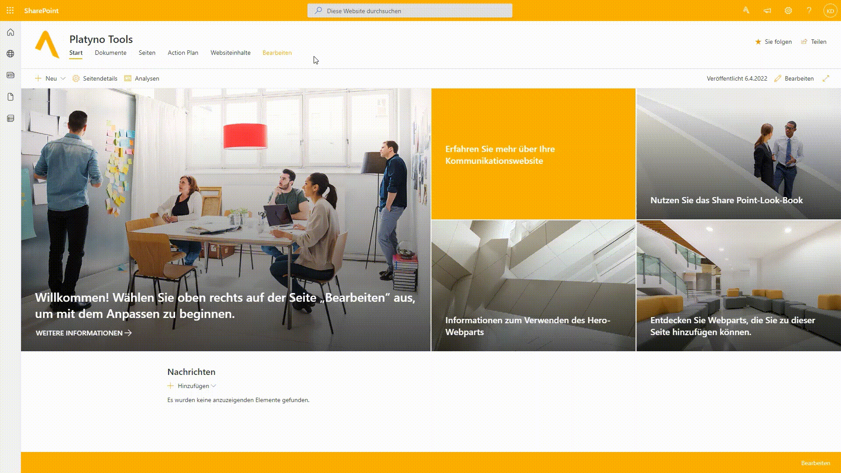Expand the Hinzufügen dropdown chevron
The width and height of the screenshot is (841, 473).
click(213, 386)
